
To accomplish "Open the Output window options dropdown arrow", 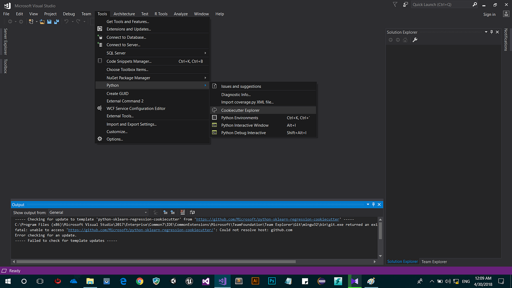I will (368, 205).
